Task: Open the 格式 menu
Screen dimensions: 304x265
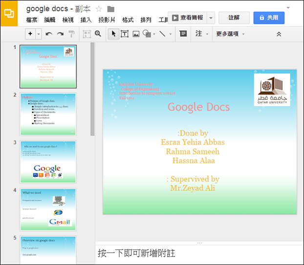Action: [128, 19]
